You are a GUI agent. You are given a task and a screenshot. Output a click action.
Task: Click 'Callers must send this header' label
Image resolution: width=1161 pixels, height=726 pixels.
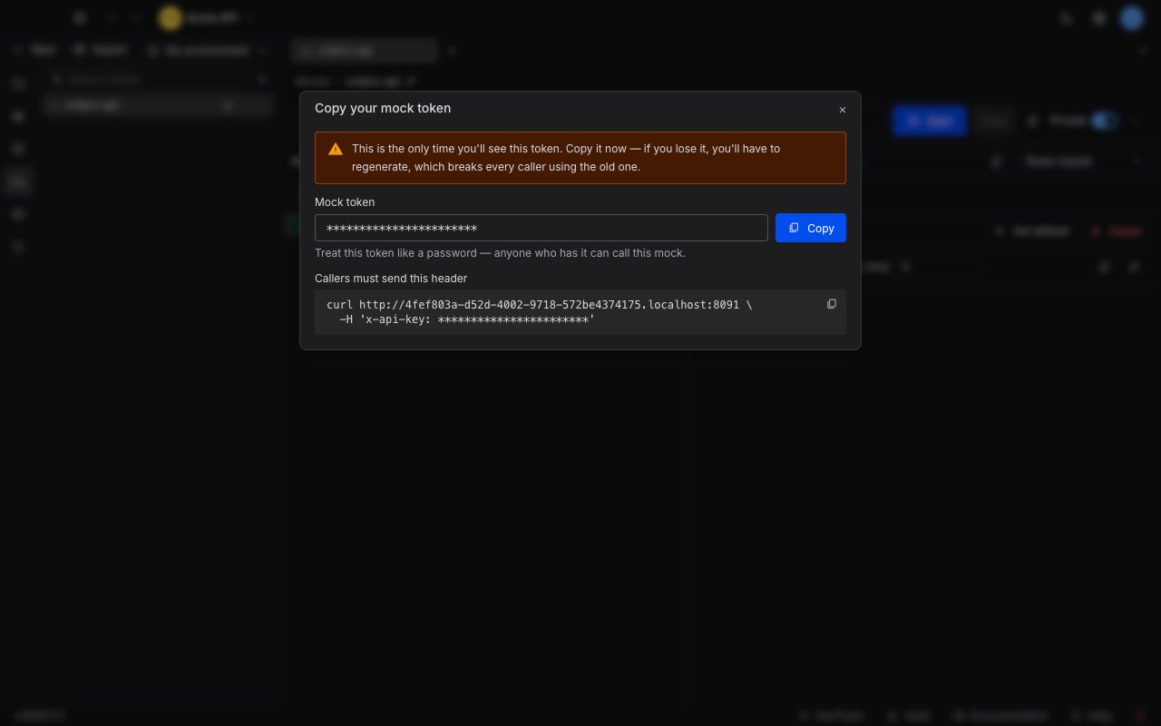click(x=391, y=278)
